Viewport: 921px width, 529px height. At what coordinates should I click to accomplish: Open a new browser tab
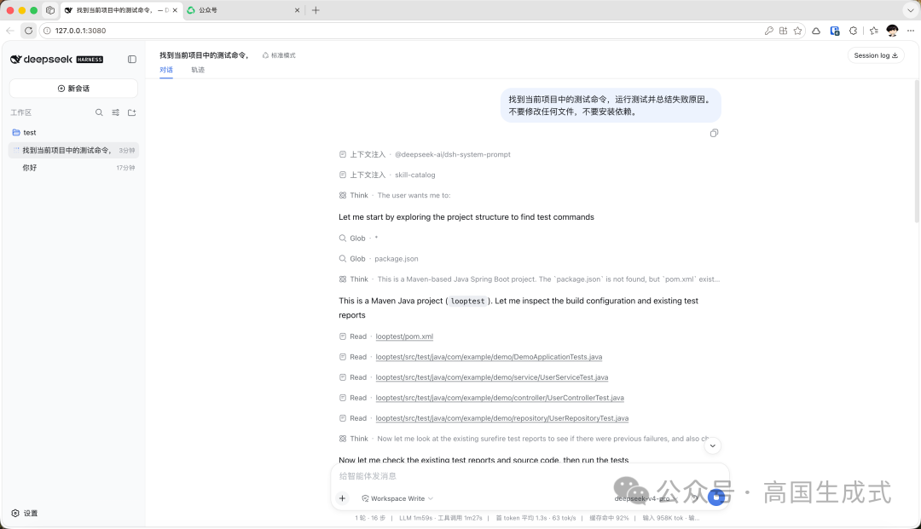coord(316,10)
